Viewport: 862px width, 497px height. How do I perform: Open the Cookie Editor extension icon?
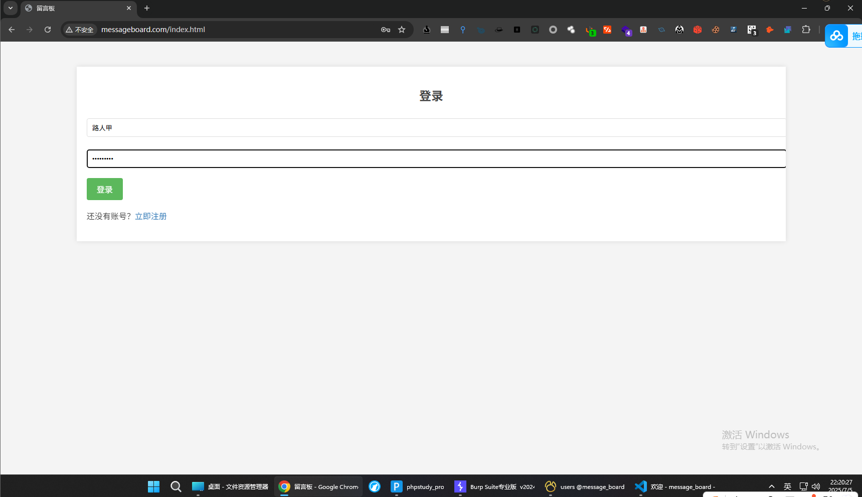[715, 30]
